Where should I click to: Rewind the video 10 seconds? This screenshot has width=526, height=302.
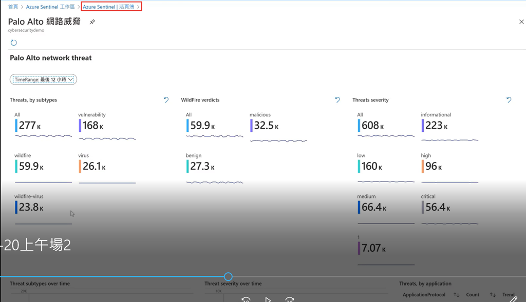[x=246, y=299]
